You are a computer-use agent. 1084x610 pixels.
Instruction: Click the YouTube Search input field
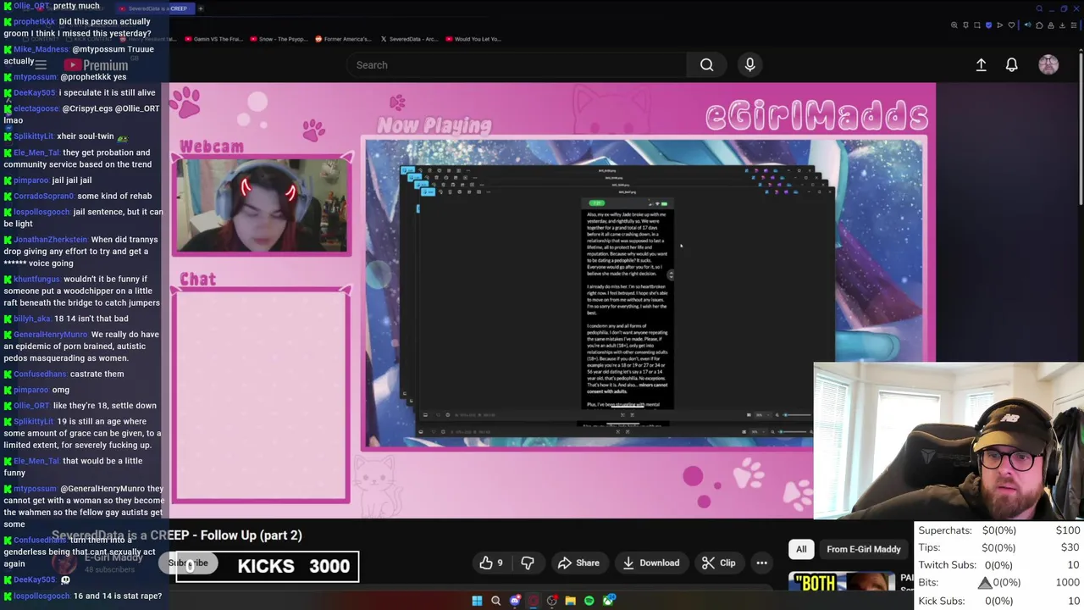pyautogui.click(x=517, y=64)
